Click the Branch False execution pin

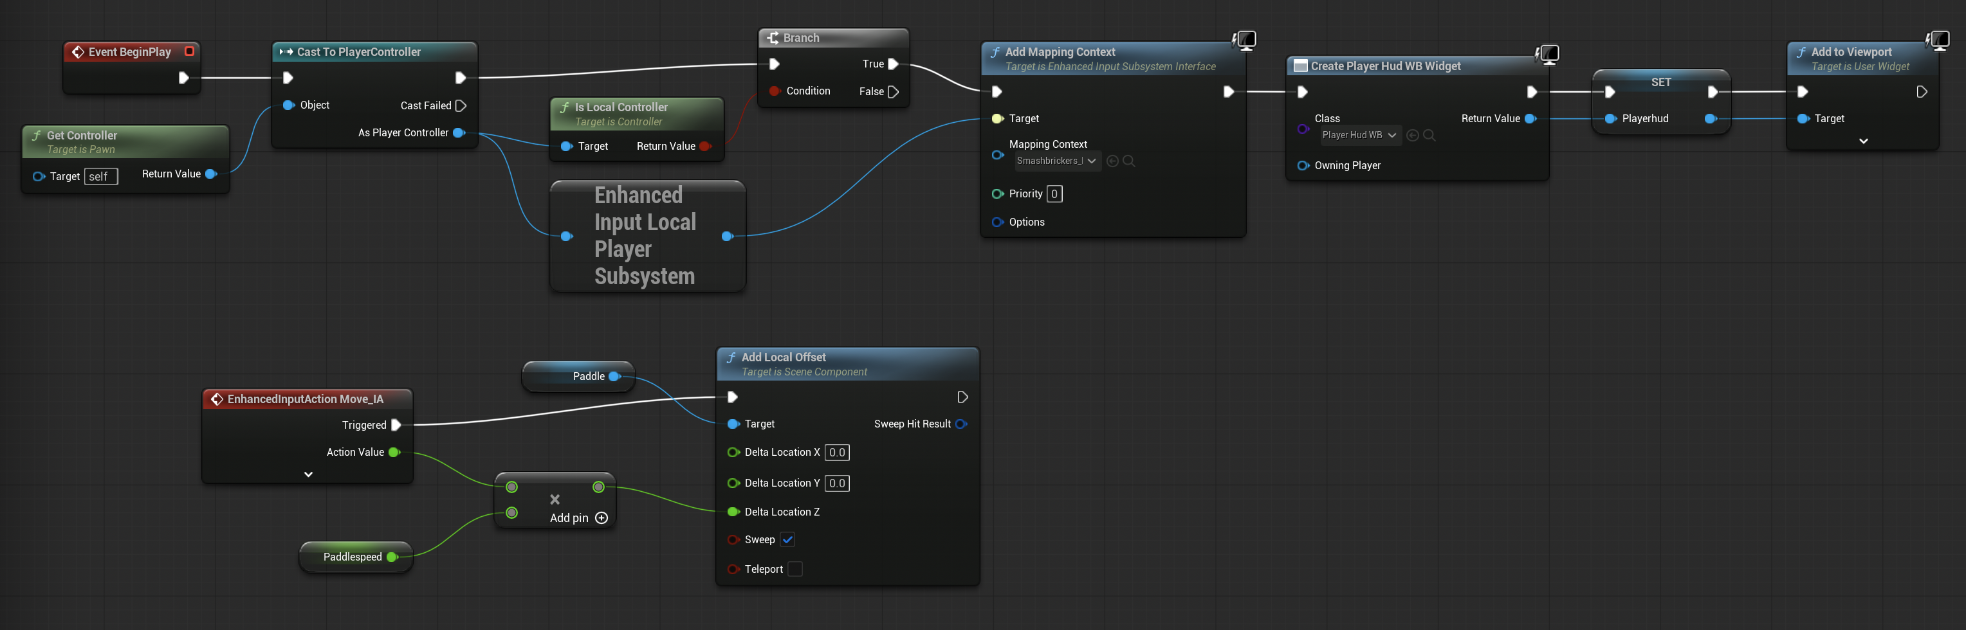coord(893,91)
